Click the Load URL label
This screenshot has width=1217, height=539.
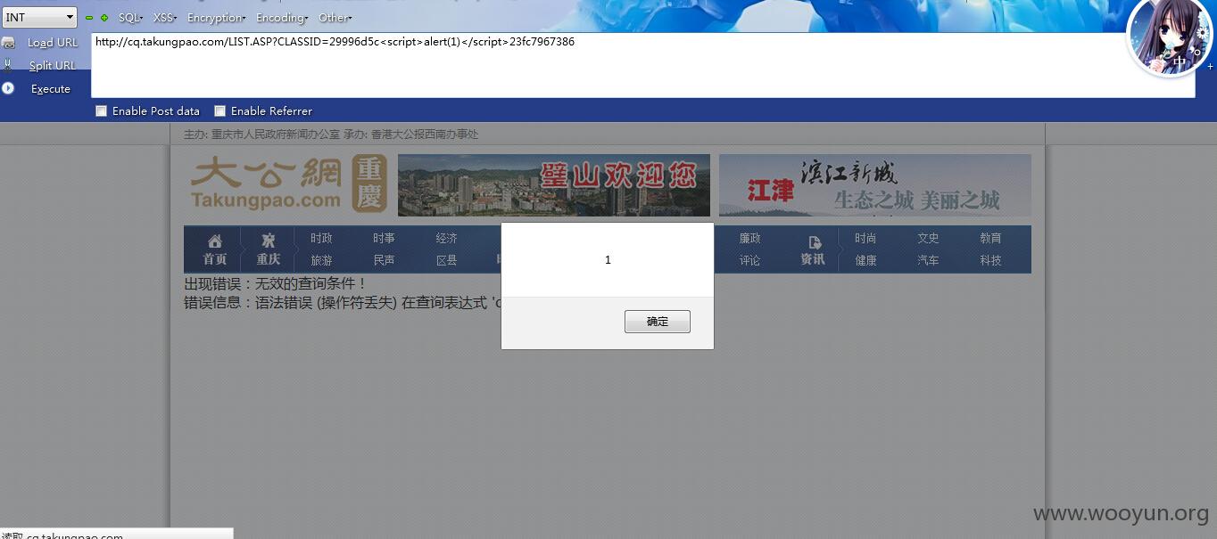(53, 43)
